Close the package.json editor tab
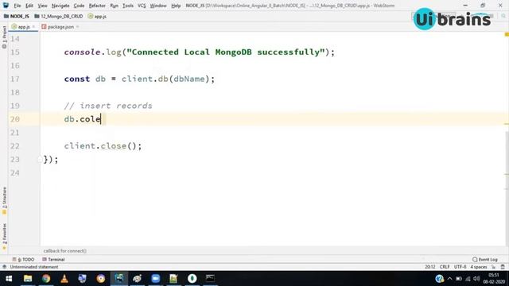509x286 pixels. tap(78, 27)
